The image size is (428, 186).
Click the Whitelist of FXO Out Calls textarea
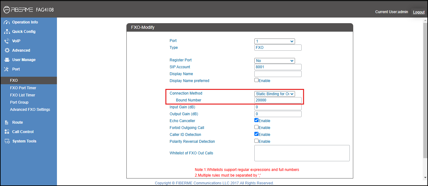point(302,153)
